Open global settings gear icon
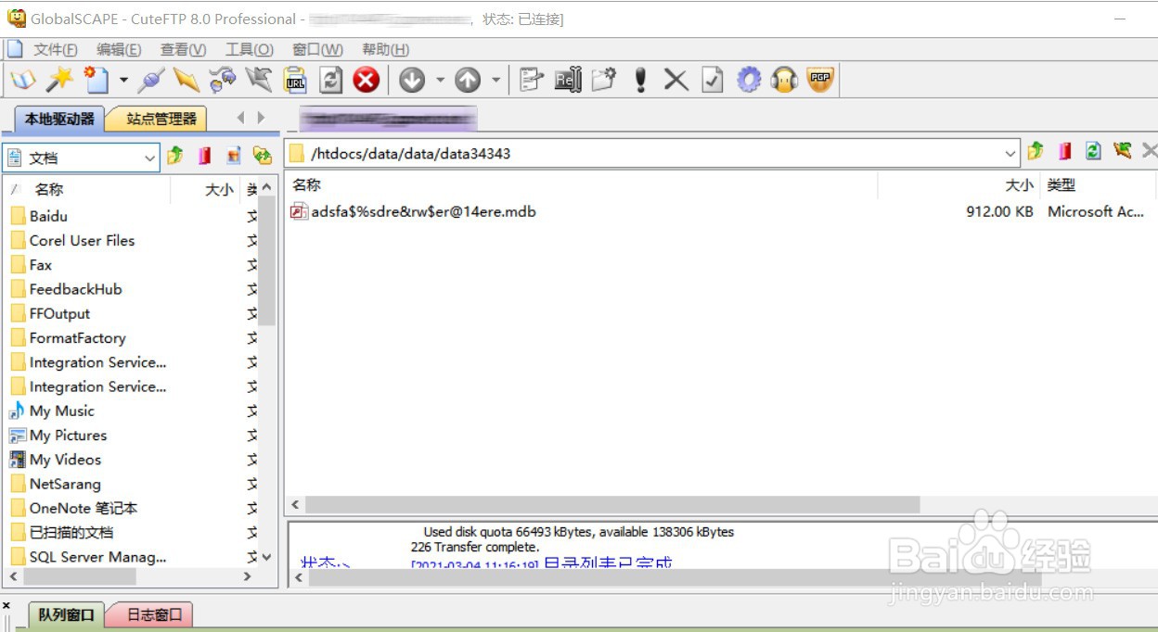1158x632 pixels. click(749, 81)
